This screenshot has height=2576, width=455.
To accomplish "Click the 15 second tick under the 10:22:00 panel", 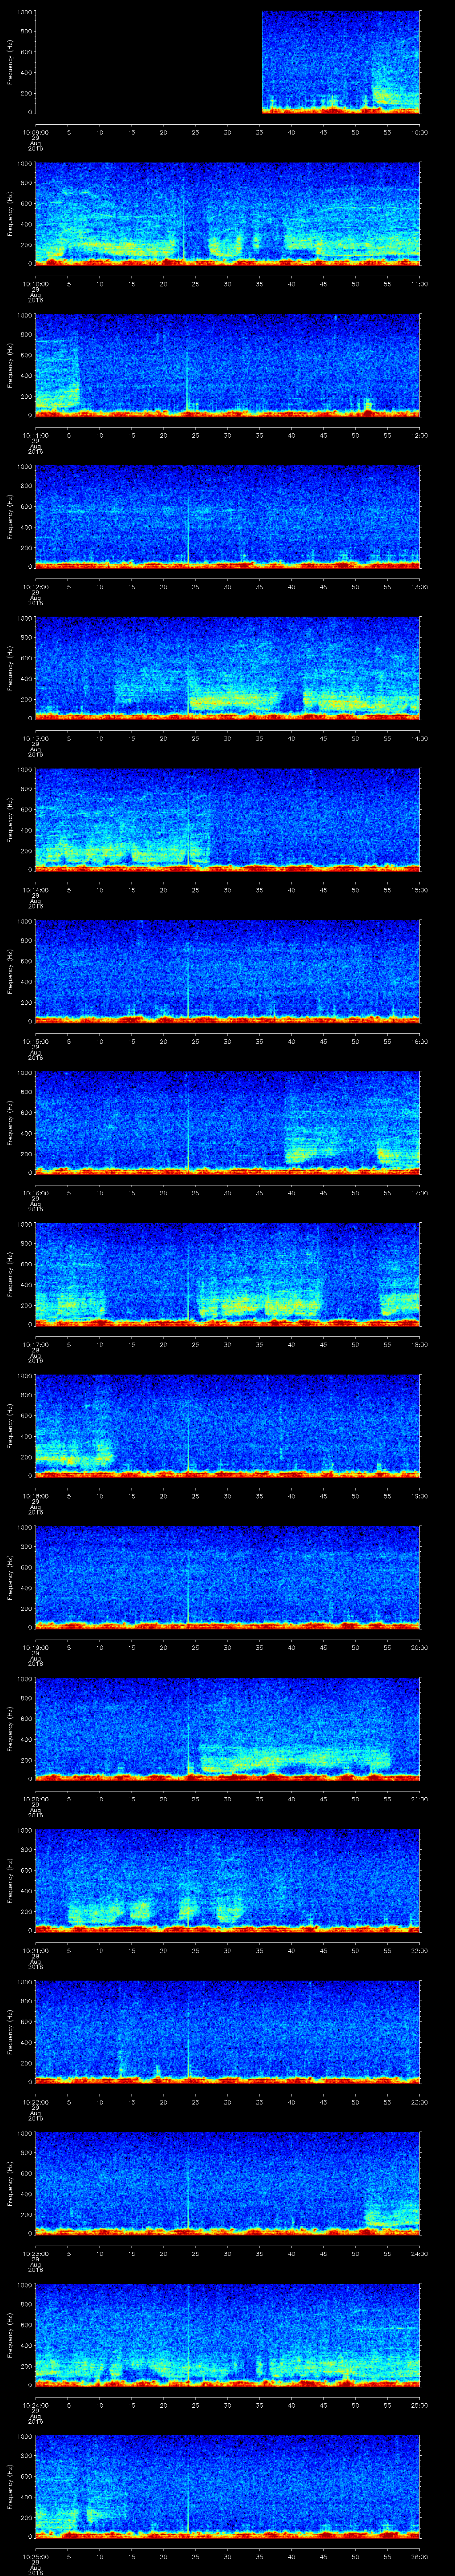I will coord(131,2101).
